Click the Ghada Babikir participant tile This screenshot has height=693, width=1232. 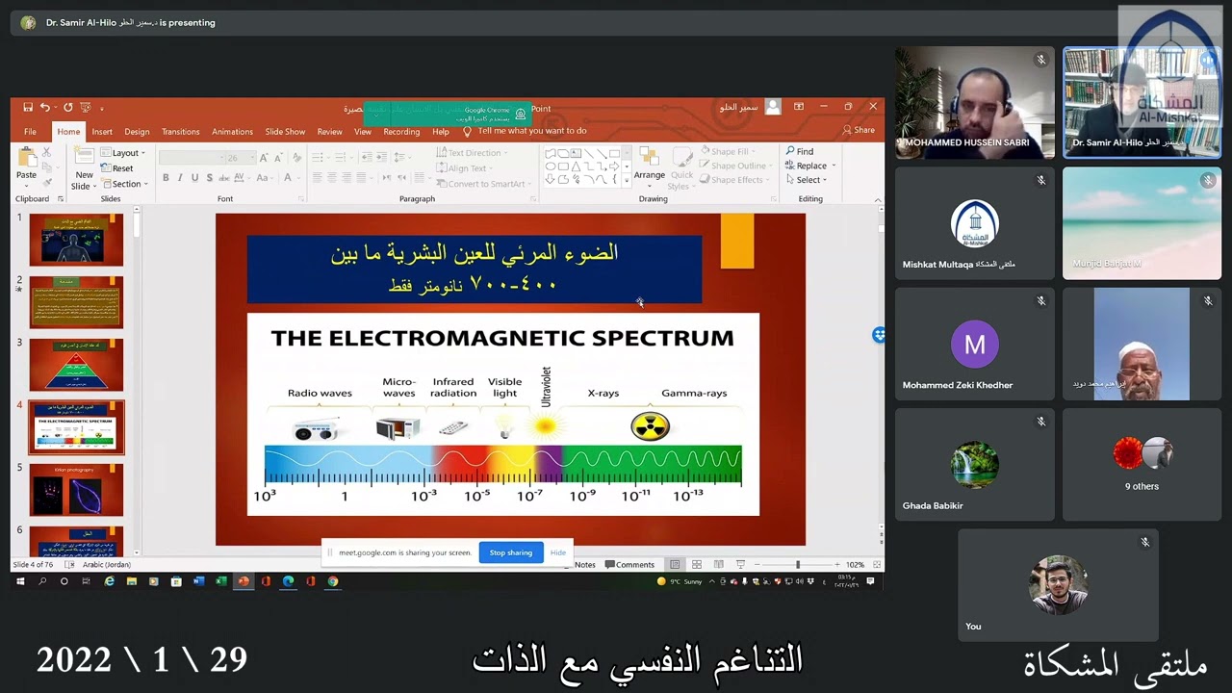click(x=974, y=465)
